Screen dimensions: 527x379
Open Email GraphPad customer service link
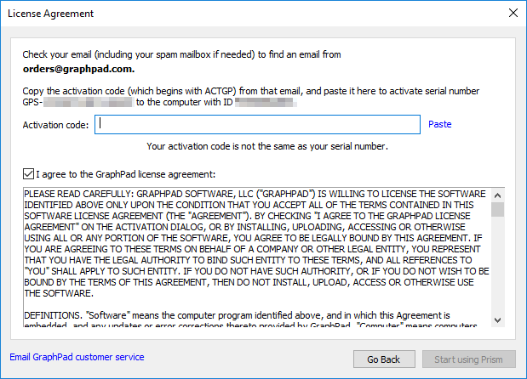[x=77, y=357]
